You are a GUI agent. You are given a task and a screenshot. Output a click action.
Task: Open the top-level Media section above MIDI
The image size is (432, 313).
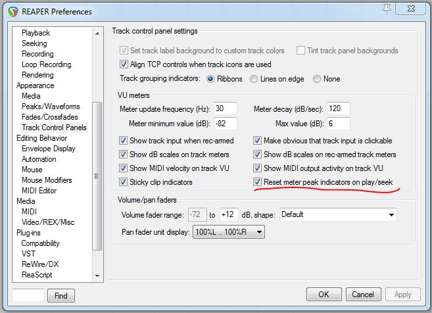pos(26,201)
